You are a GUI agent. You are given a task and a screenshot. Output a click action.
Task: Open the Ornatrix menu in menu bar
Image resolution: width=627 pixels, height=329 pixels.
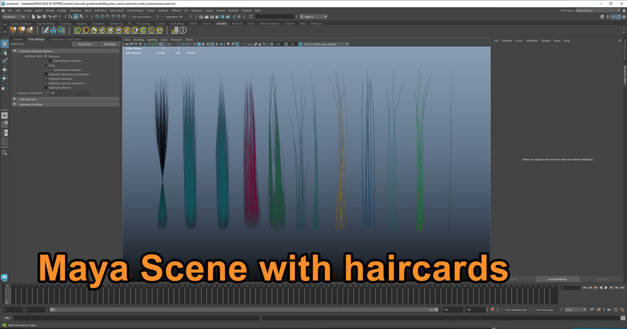[x=246, y=11]
